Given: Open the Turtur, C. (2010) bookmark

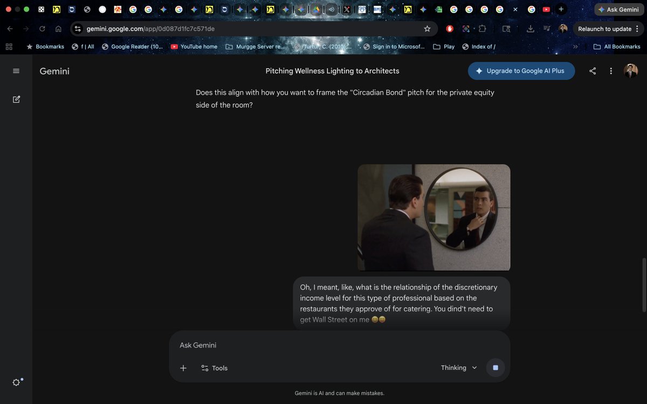Looking at the screenshot, I should coord(322,46).
